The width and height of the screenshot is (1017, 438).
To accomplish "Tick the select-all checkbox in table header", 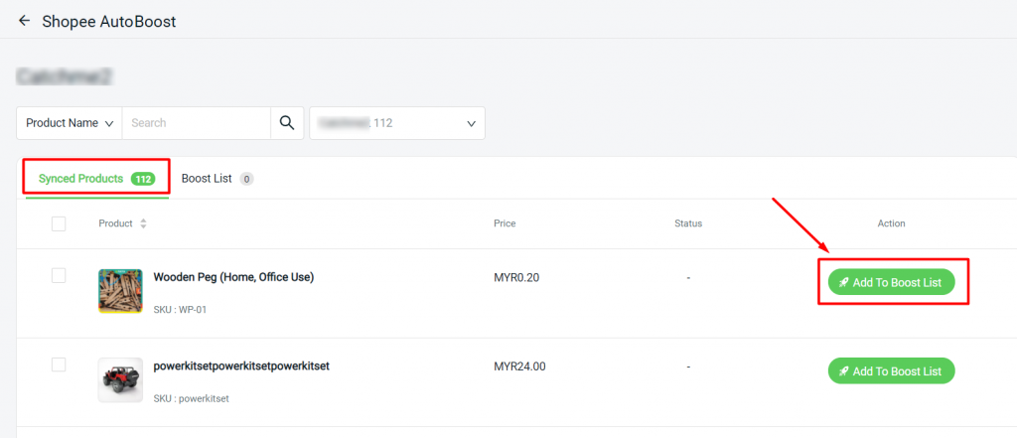I will tap(59, 223).
